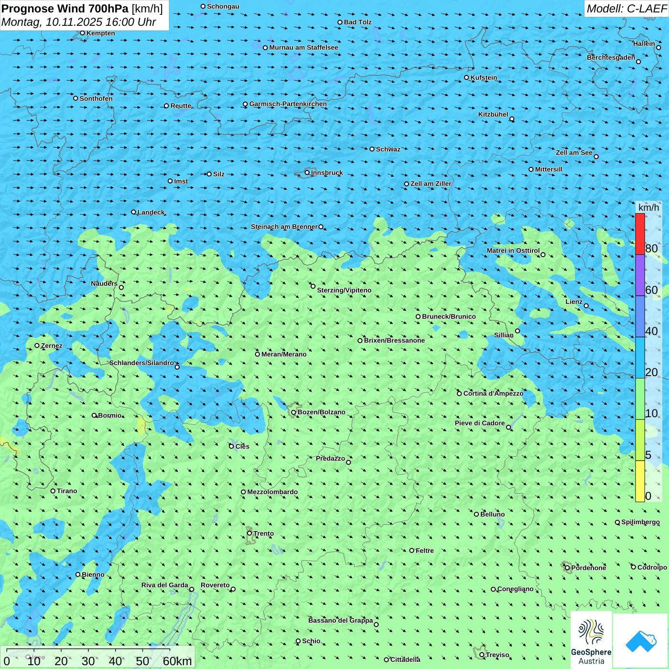Click the Sonthofen city label
Image resolution: width=669 pixels, height=669 pixels.
pos(96,98)
